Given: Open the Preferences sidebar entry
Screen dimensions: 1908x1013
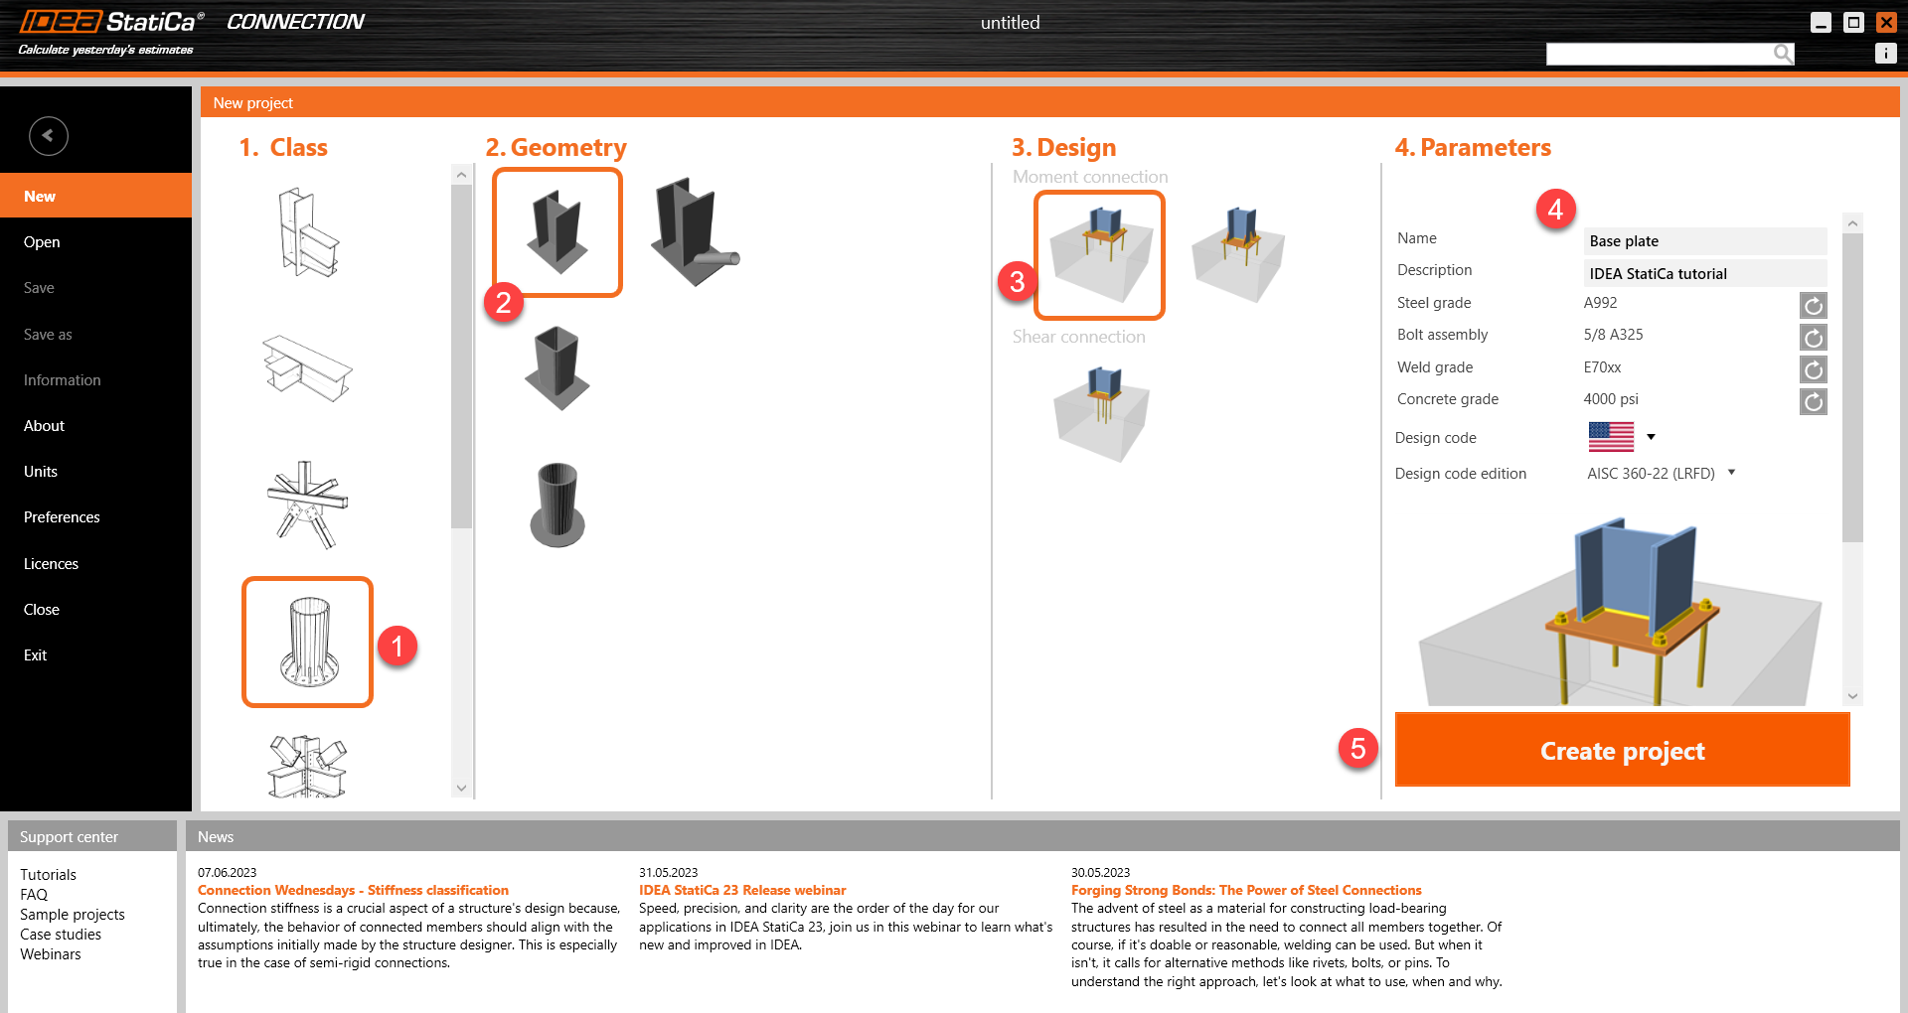Looking at the screenshot, I should coord(61,516).
